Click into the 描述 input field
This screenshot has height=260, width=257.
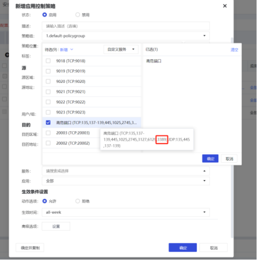point(126,26)
